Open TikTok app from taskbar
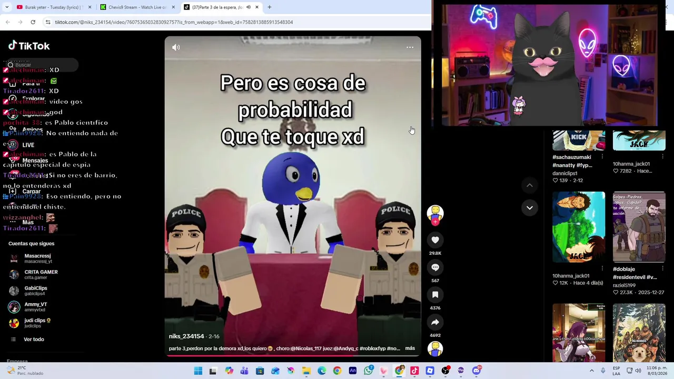The width and height of the screenshot is (674, 379). click(x=414, y=371)
